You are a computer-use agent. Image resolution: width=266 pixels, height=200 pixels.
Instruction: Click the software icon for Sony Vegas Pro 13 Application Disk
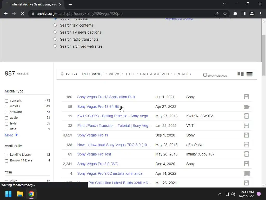(x=247, y=97)
